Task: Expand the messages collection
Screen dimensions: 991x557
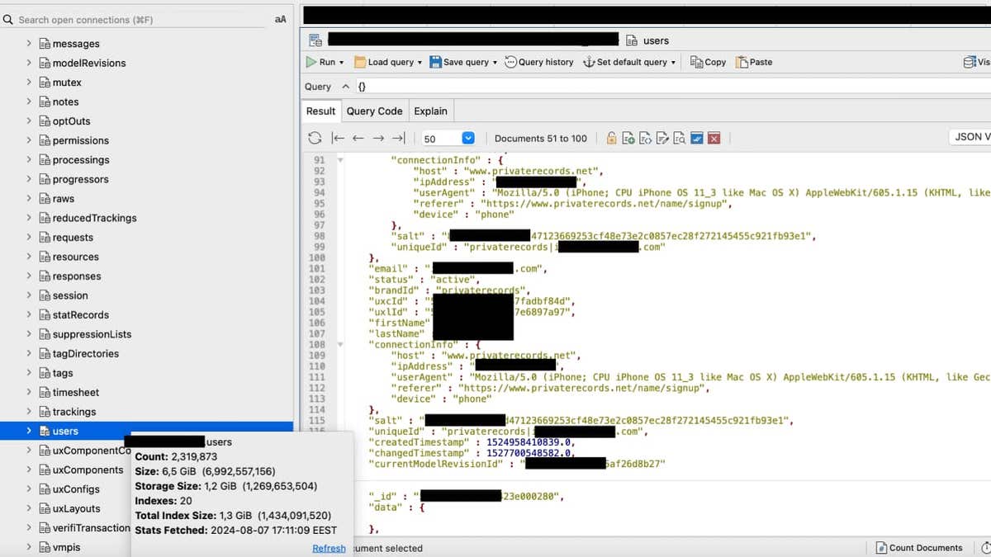Action: [x=29, y=43]
